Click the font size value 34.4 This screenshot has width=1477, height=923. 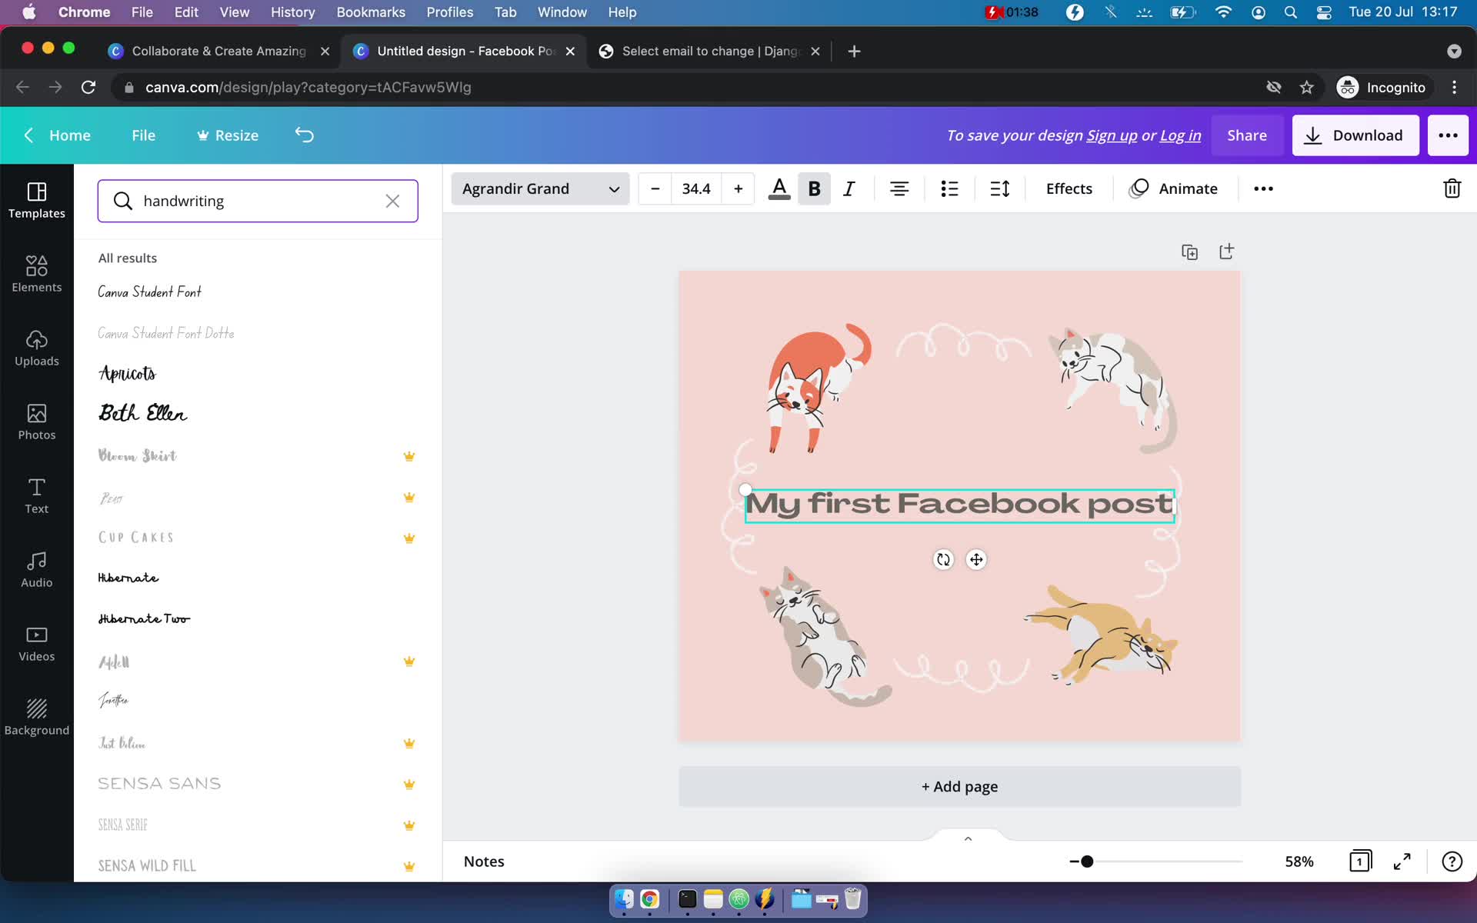click(696, 188)
